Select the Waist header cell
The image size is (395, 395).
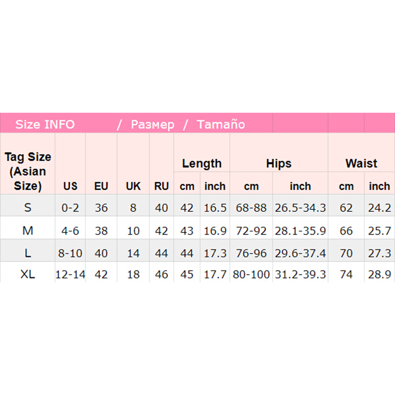pos(361,163)
